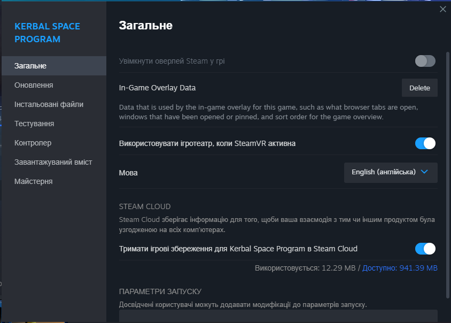Click the launch options text field
451x323 pixels.
(278, 316)
